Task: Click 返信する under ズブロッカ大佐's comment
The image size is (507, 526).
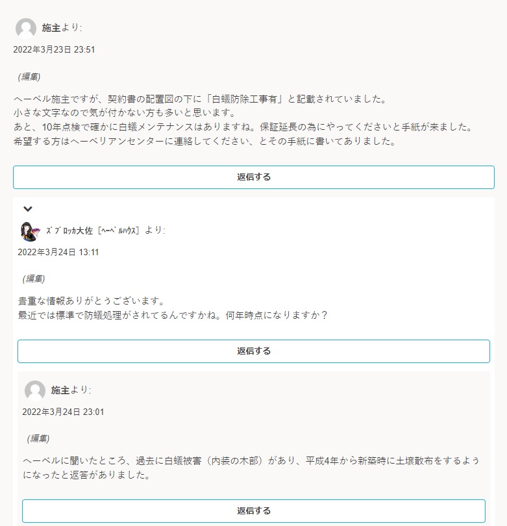Action: click(x=254, y=351)
